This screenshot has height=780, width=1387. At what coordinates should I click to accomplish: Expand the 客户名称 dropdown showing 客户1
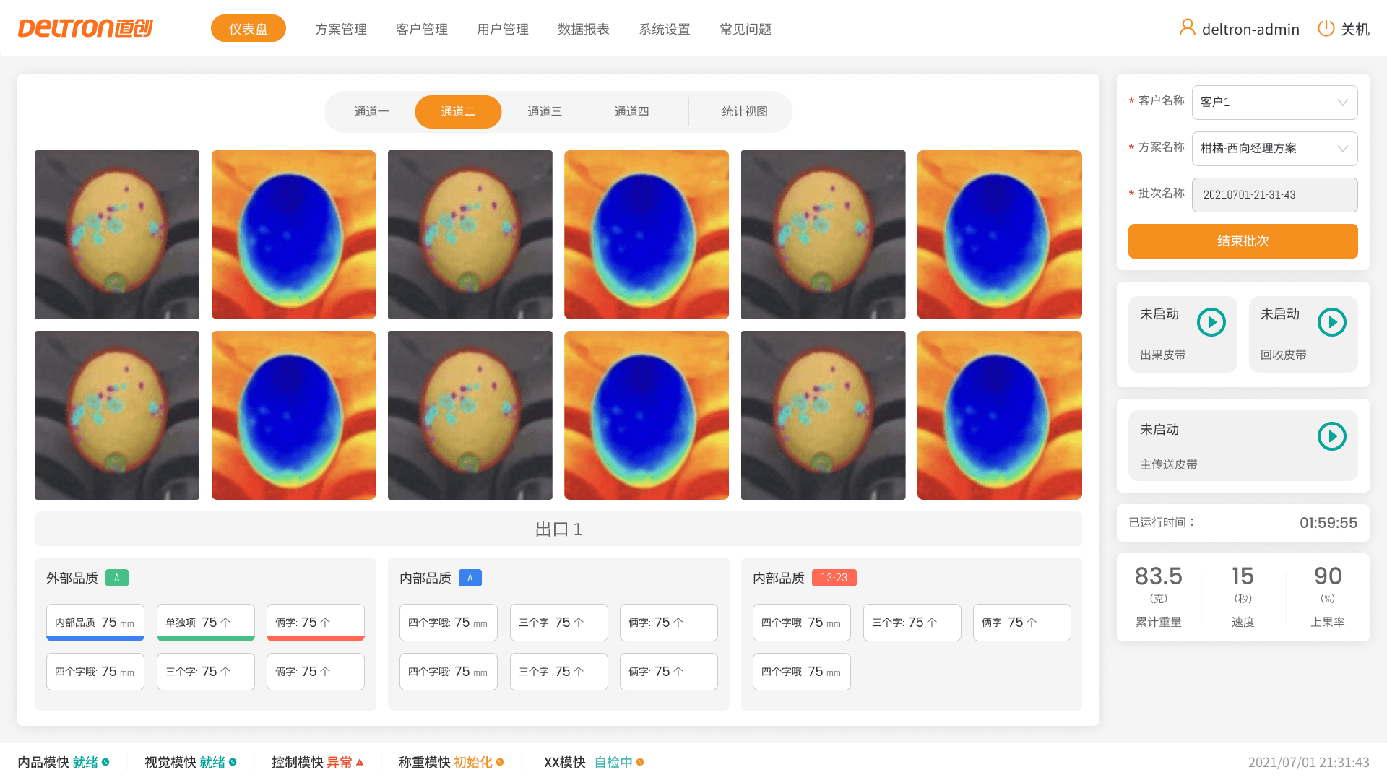click(x=1274, y=103)
